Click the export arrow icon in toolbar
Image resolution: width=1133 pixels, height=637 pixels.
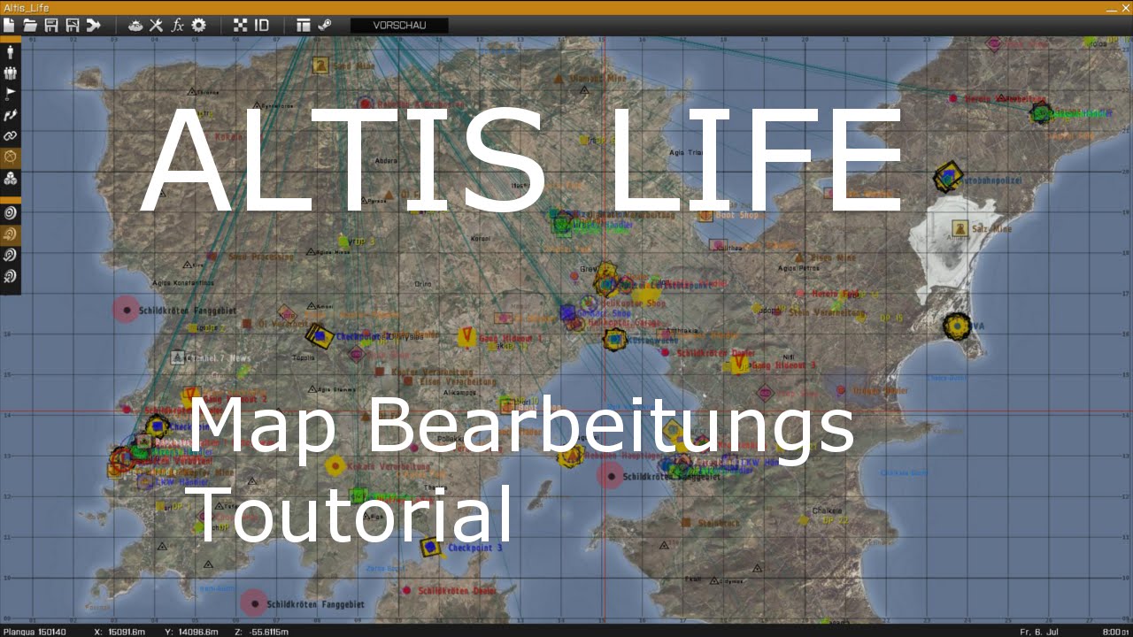pos(94,25)
